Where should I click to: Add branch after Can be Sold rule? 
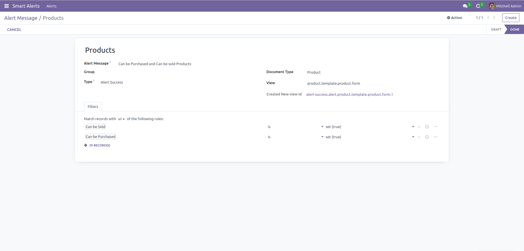[x=435, y=127]
